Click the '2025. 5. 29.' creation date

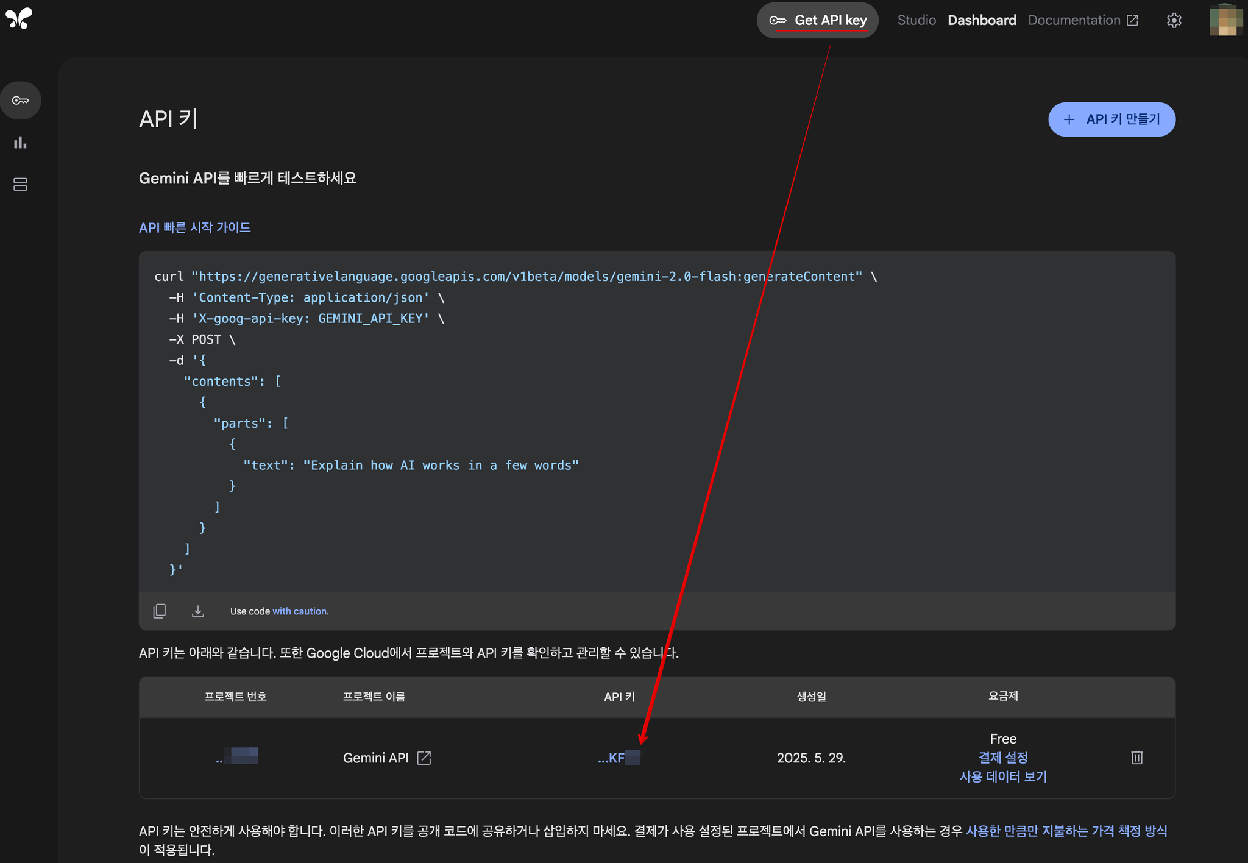[811, 758]
